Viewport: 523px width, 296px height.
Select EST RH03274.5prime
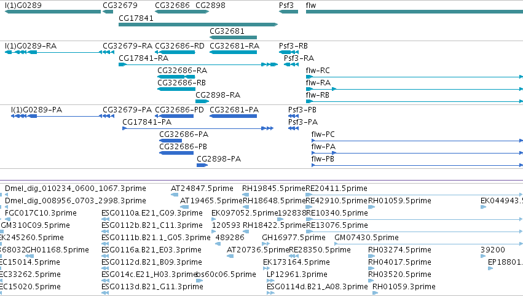click(372, 256)
